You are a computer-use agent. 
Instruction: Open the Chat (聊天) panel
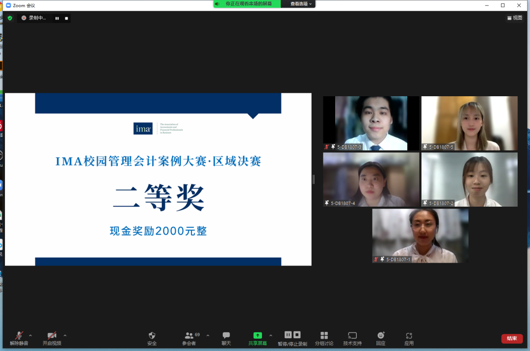pos(226,338)
